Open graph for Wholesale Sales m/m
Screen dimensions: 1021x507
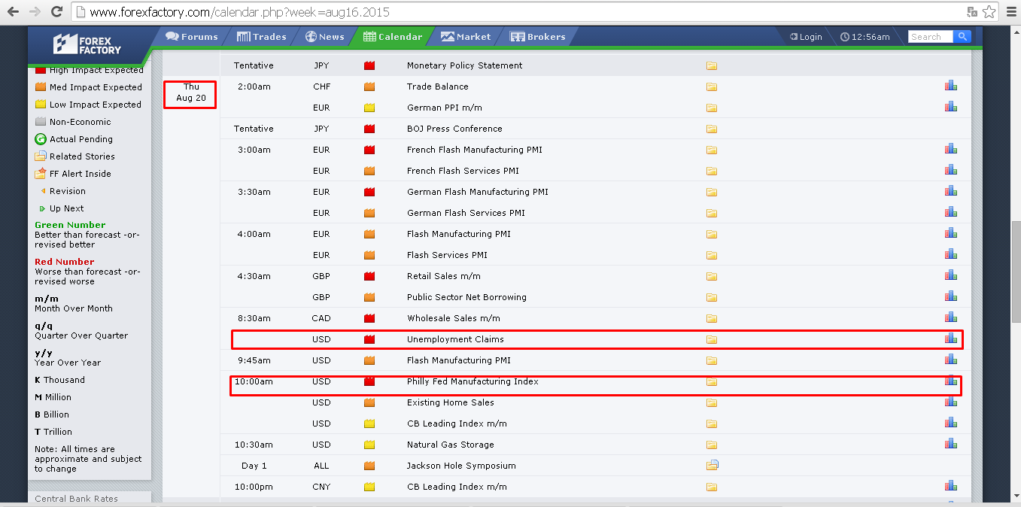(951, 317)
